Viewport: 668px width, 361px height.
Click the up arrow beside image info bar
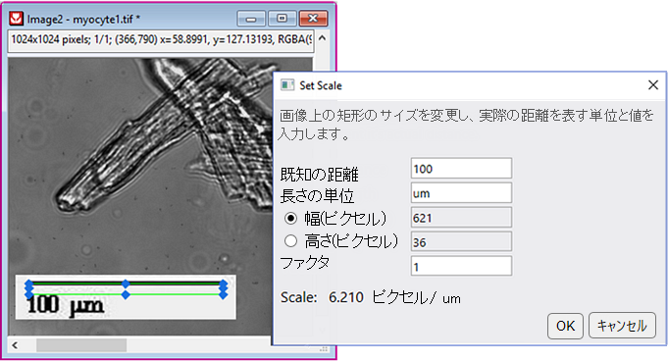[x=323, y=38]
